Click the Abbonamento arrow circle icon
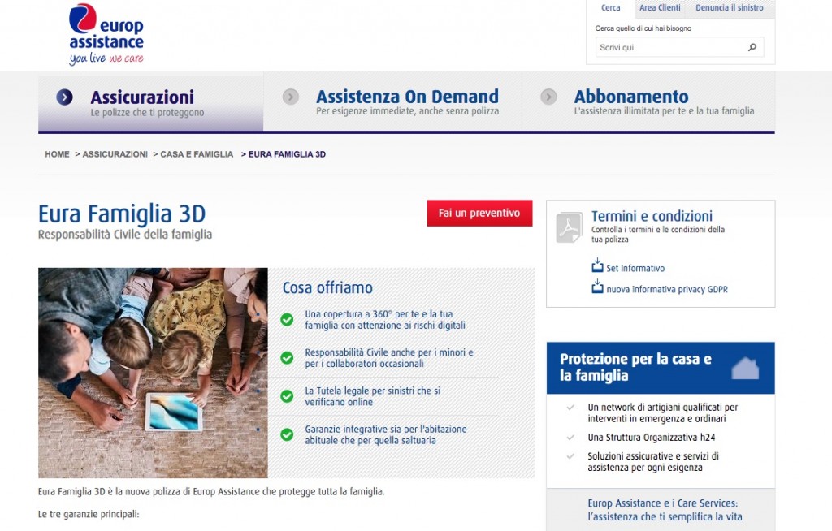 pos(548,97)
